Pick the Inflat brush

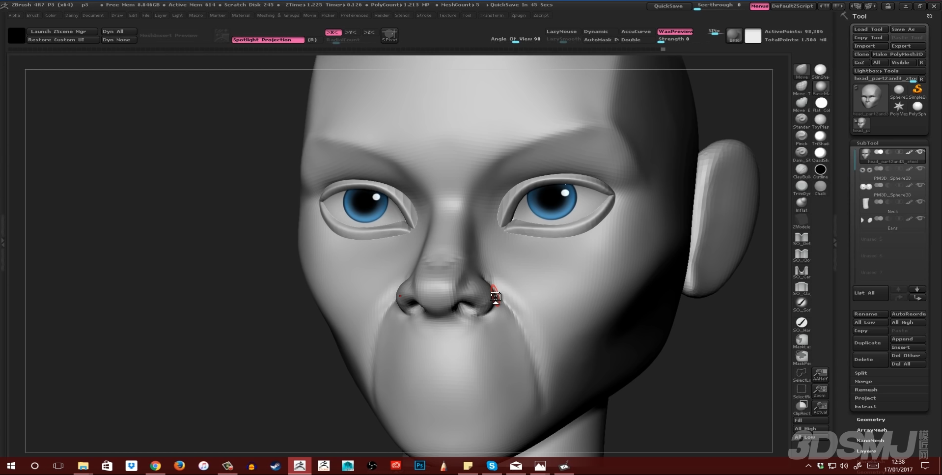click(802, 203)
